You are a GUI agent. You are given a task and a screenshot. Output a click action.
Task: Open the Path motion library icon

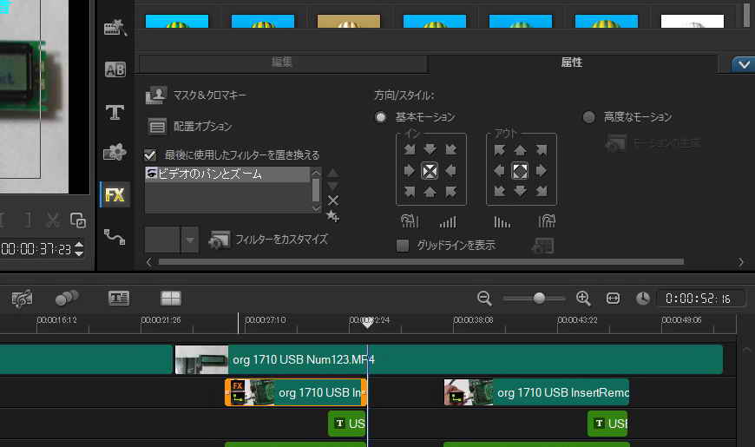115,235
